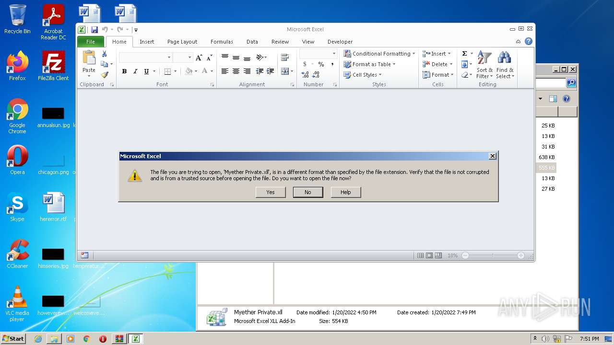Open the File backstage tab
The height and width of the screenshot is (345, 614).
point(91,42)
